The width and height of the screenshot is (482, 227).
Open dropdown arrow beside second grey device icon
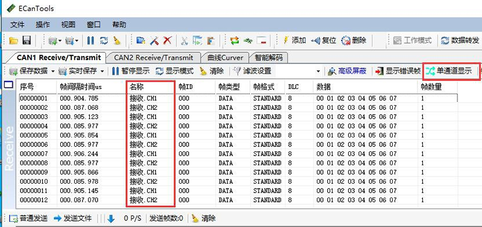77,40
